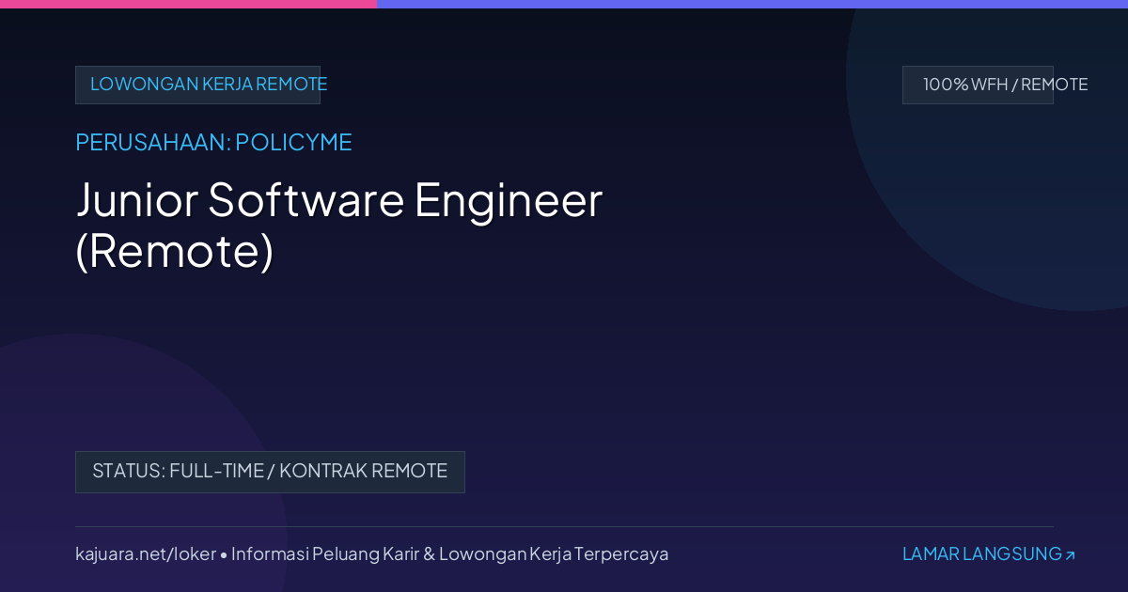Click the LOWONGAN KERJA REMOTE badge
1128x592 pixels.
pyautogui.click(x=198, y=85)
